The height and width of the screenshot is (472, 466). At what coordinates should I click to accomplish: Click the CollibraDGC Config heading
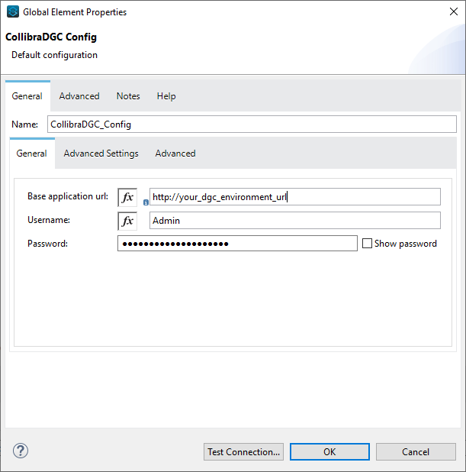point(51,37)
